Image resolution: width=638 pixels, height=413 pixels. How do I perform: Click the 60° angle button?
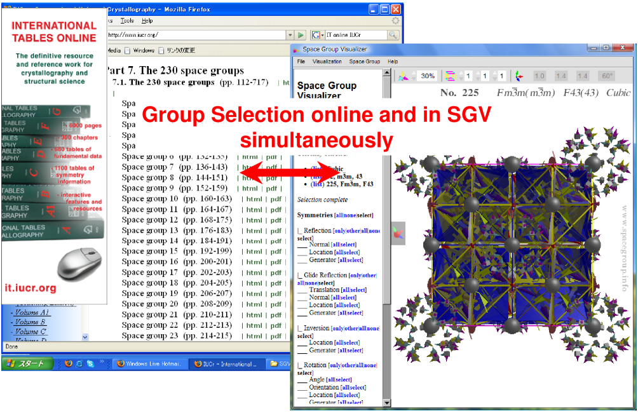(607, 76)
